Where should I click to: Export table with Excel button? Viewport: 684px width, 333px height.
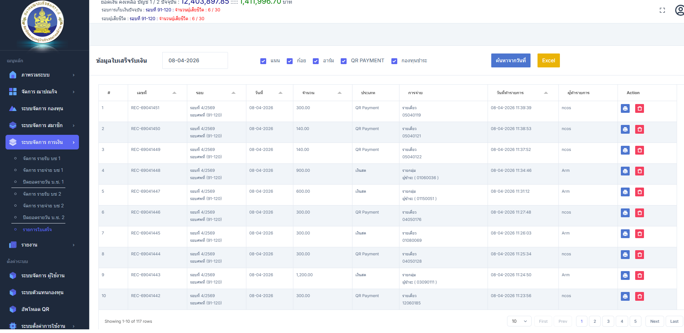549,60
